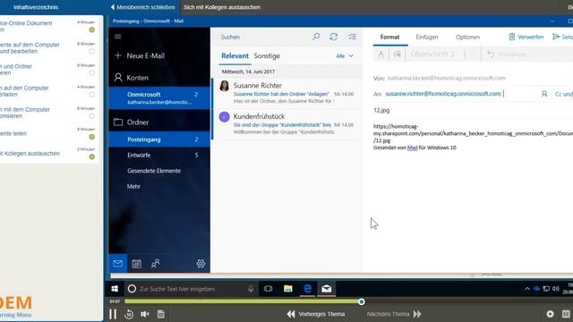The width and height of the screenshot is (573, 322).
Task: Toggle checkbox for 'auf den Computer laden' topic
Action: pyautogui.click(x=91, y=94)
